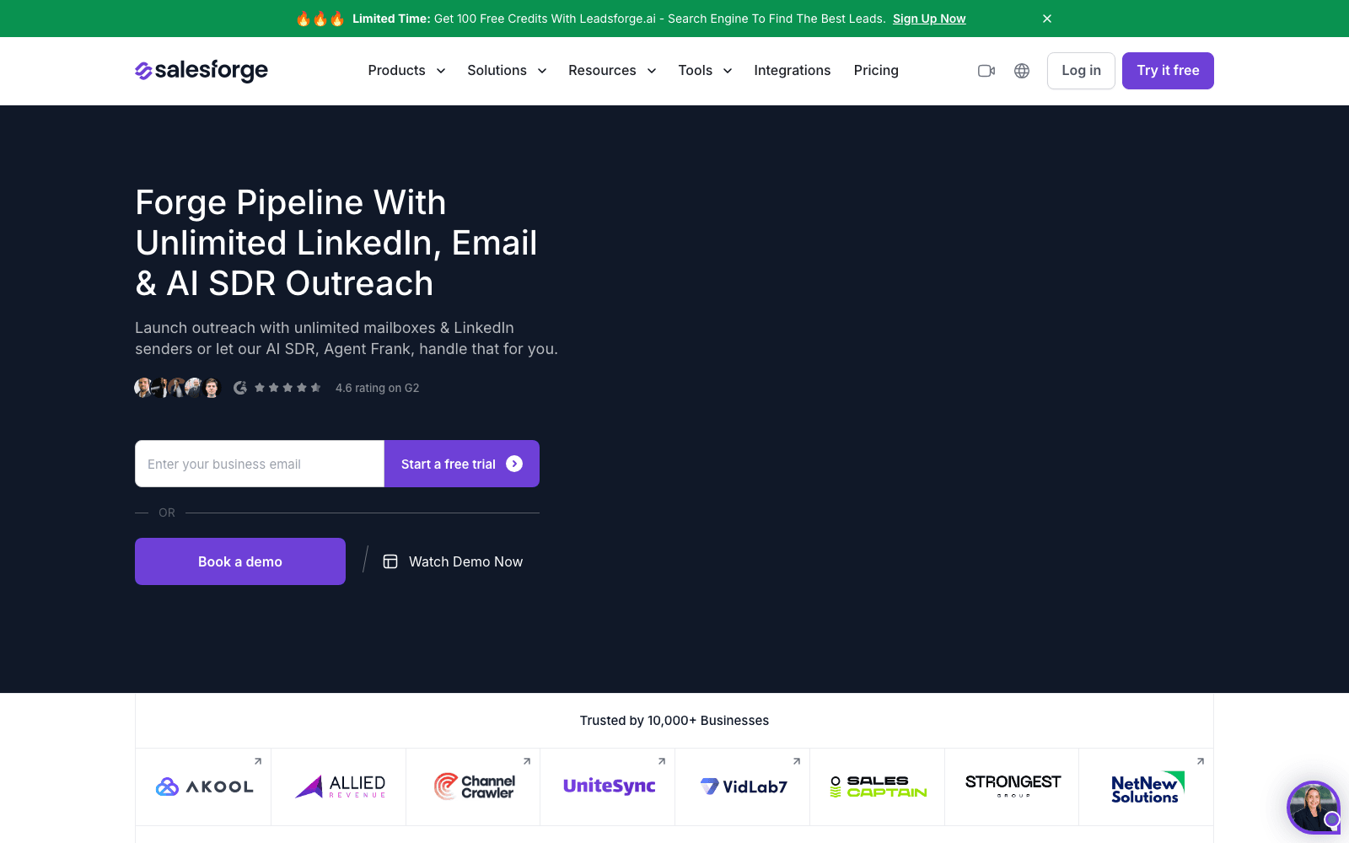Click the Trusted by 10,000+ Businesses text
1349x843 pixels.
tap(674, 721)
